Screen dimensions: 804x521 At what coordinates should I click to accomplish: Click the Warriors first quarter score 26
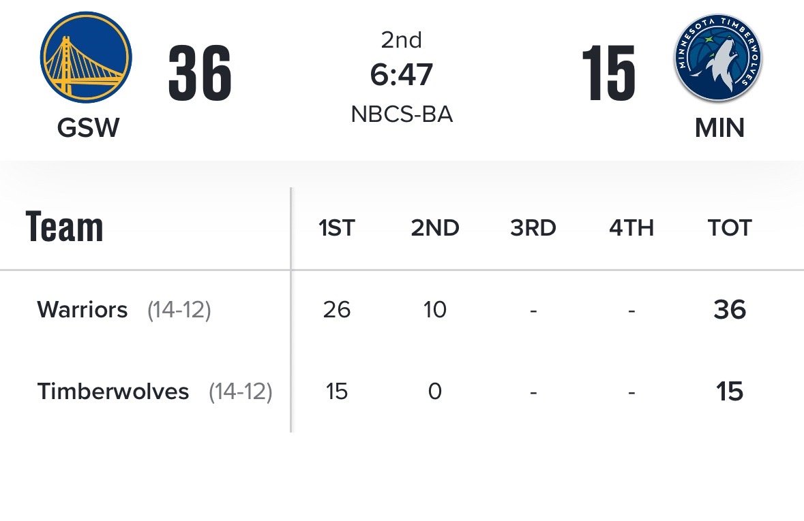(336, 310)
